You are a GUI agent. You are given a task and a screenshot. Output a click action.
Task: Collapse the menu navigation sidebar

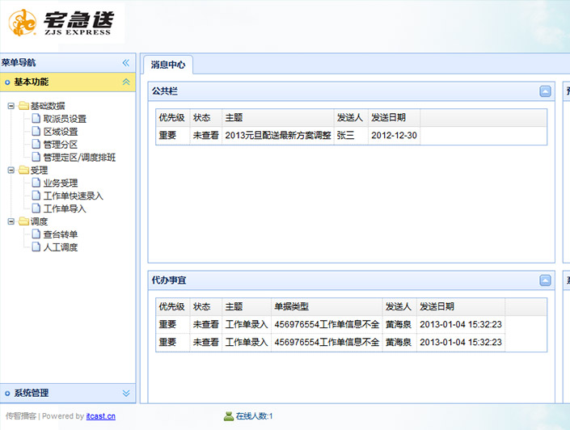coord(125,62)
